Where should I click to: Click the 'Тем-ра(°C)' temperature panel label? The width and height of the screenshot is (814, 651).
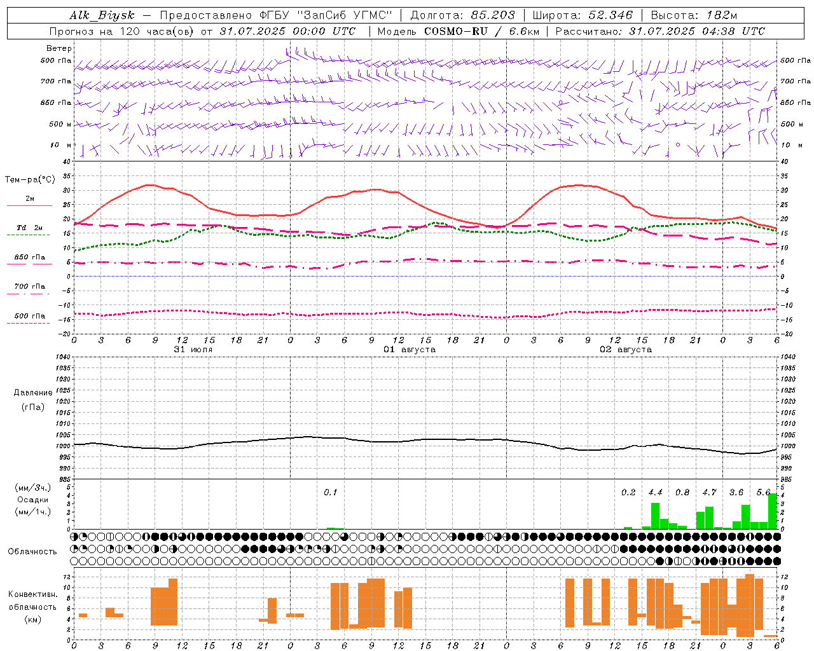[30, 180]
